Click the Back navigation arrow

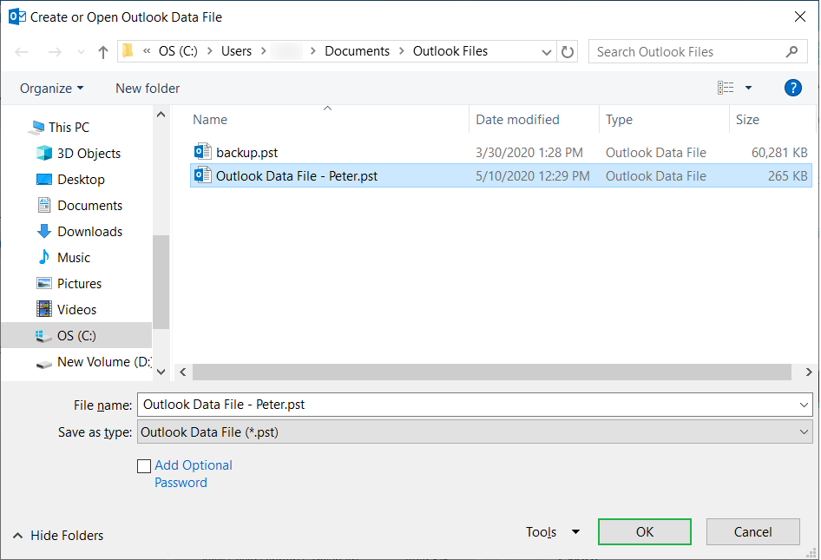point(22,52)
